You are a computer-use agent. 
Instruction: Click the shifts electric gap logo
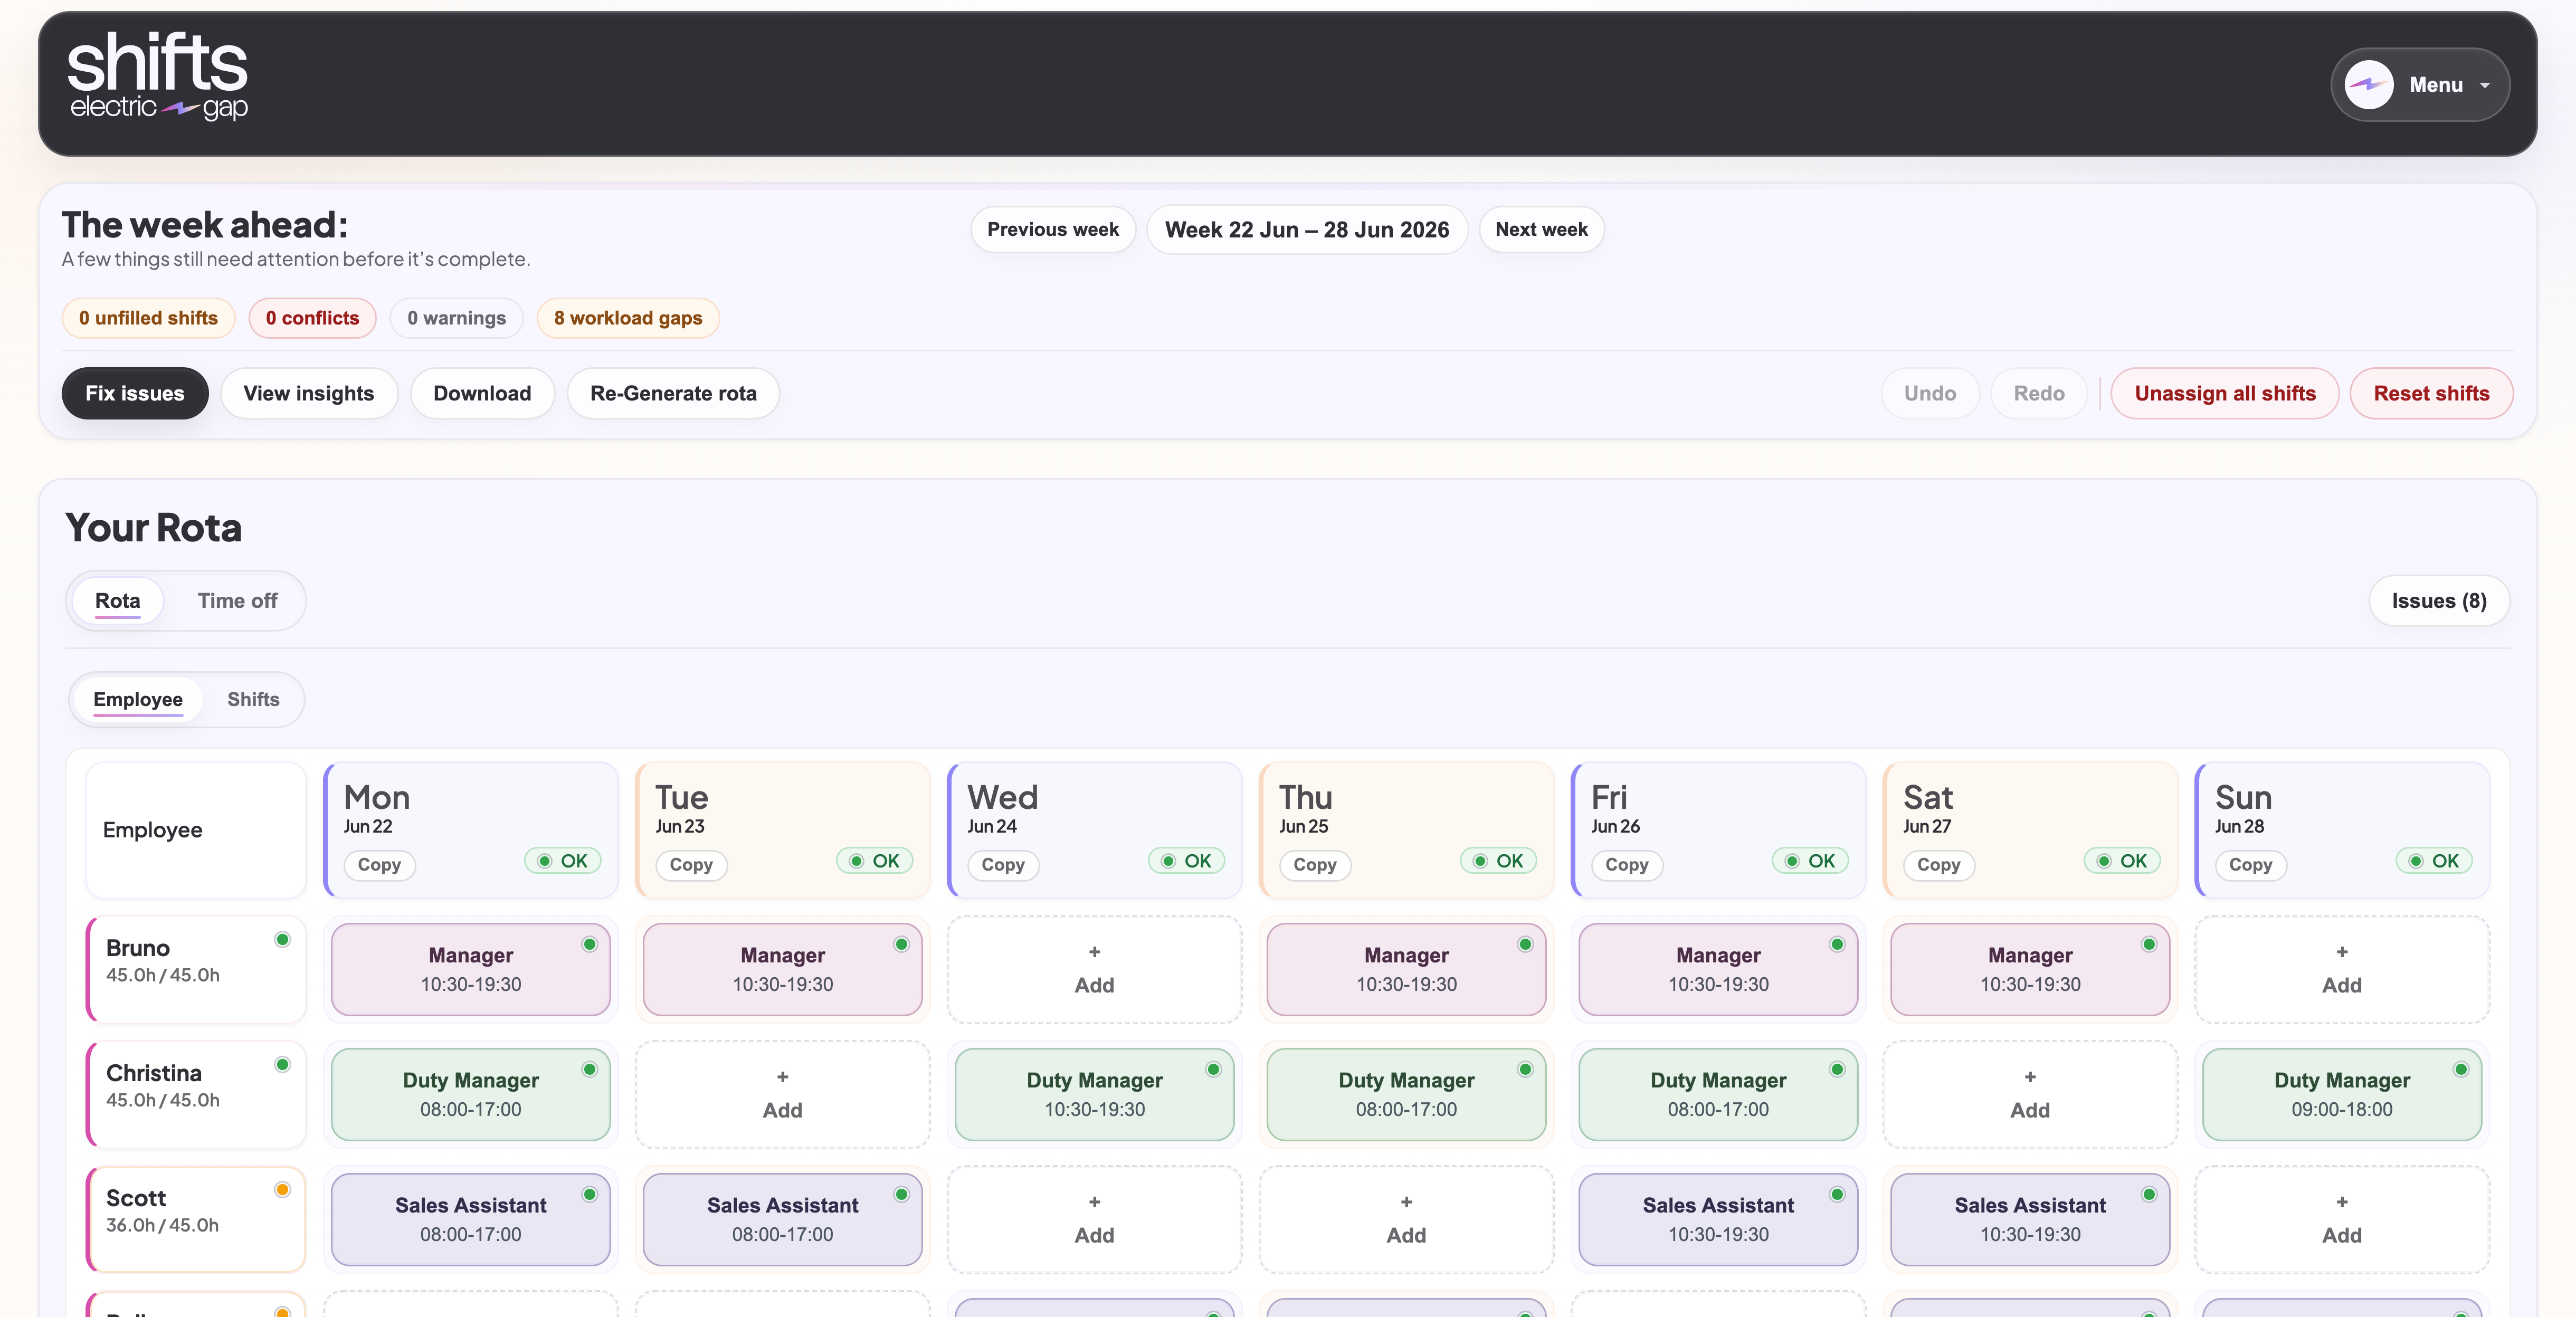coord(157,77)
